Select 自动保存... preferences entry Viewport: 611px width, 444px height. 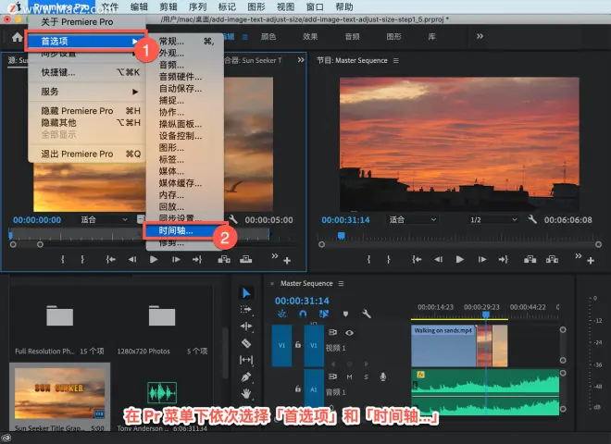pos(181,89)
